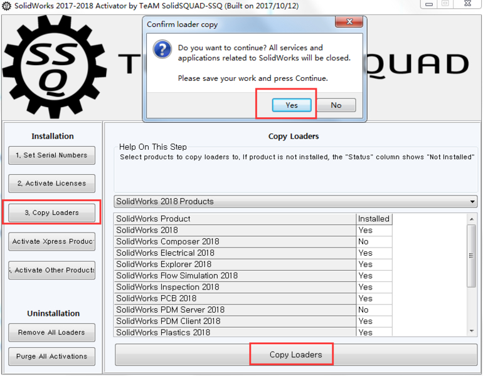The image size is (483, 376).
Task: Open step 1. Set Serial Numbers
Action: (51, 155)
